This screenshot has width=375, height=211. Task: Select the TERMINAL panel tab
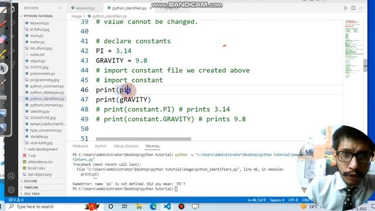(152, 146)
